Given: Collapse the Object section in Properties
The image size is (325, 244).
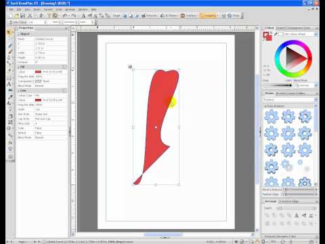Looking at the screenshot, I should (19, 34).
